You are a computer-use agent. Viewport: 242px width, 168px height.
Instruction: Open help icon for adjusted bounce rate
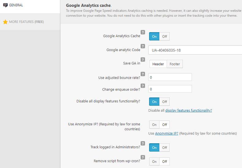[143, 74]
